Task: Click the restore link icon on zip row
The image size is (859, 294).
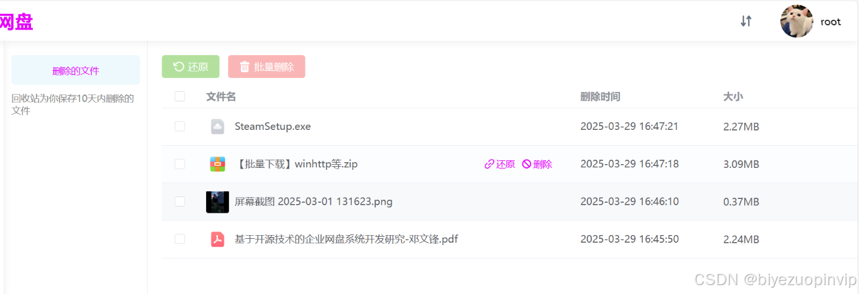Action: tap(489, 164)
